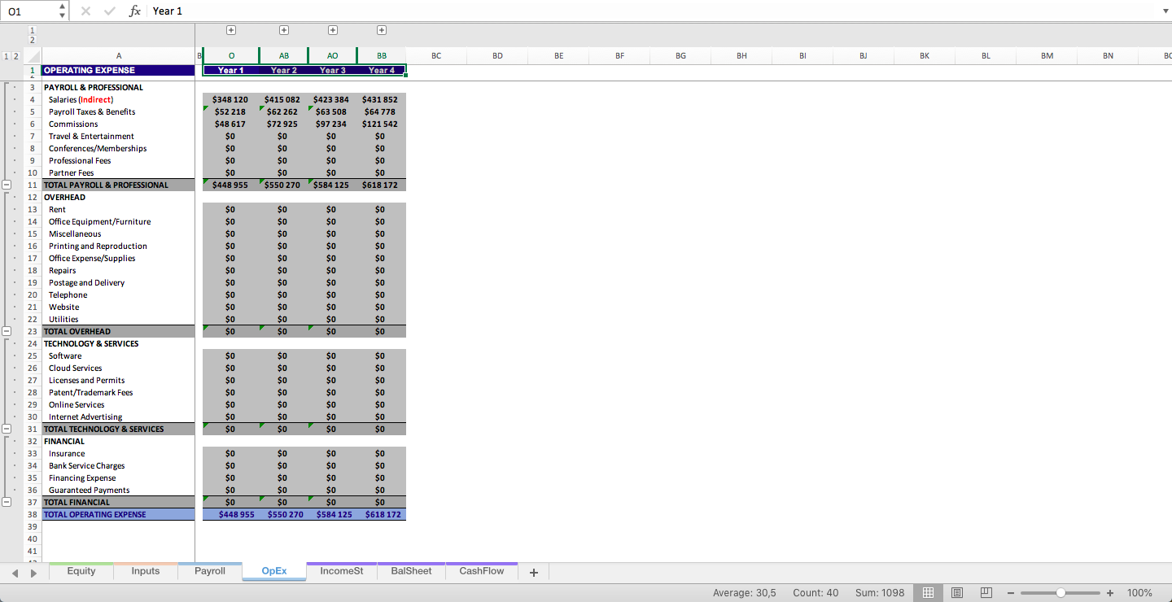
Task: Expand column group above column O
Action: point(231,30)
